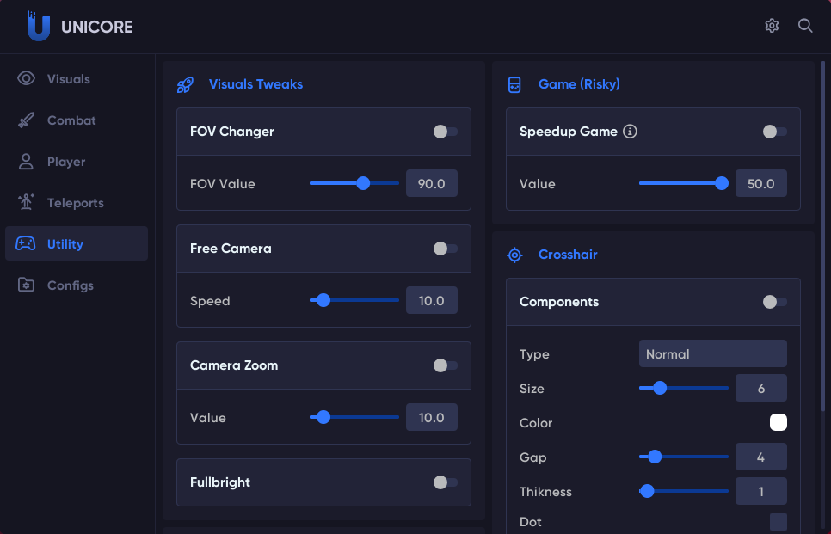Tick the crosshair Dot checkbox

(x=778, y=522)
